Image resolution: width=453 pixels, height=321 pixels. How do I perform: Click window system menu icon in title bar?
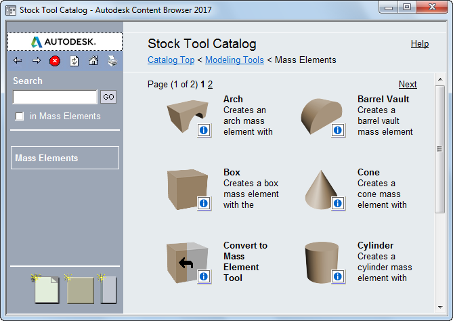[11, 10]
